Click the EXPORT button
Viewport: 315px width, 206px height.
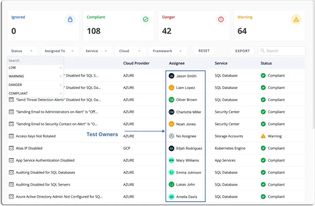click(242, 51)
